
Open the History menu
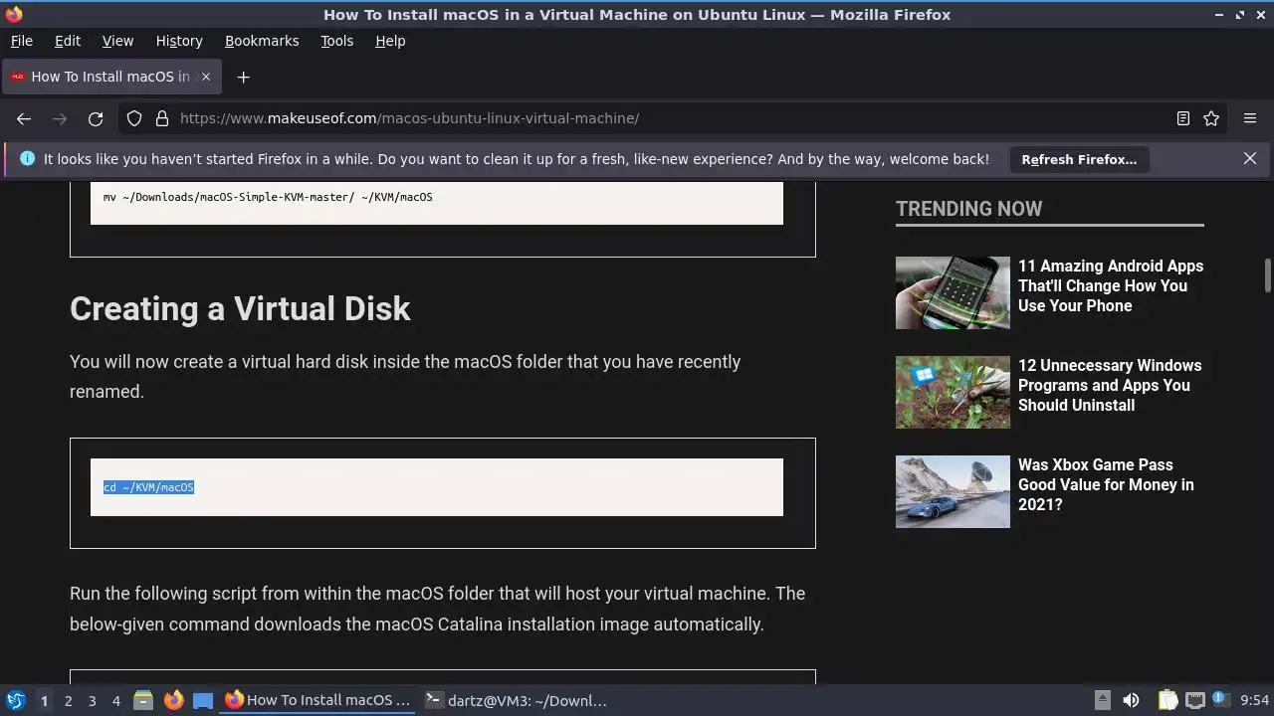(x=179, y=41)
